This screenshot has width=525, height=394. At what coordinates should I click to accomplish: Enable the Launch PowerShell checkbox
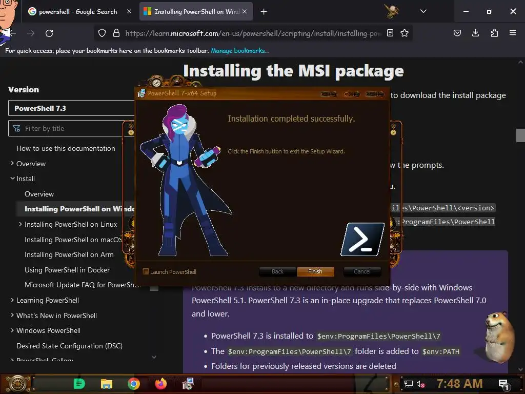tap(146, 271)
